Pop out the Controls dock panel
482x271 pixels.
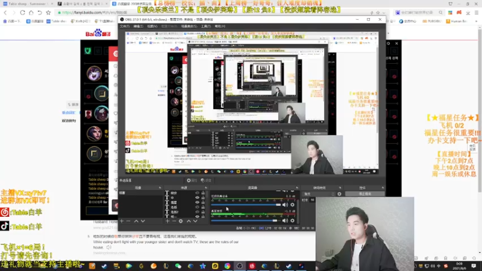(383, 187)
